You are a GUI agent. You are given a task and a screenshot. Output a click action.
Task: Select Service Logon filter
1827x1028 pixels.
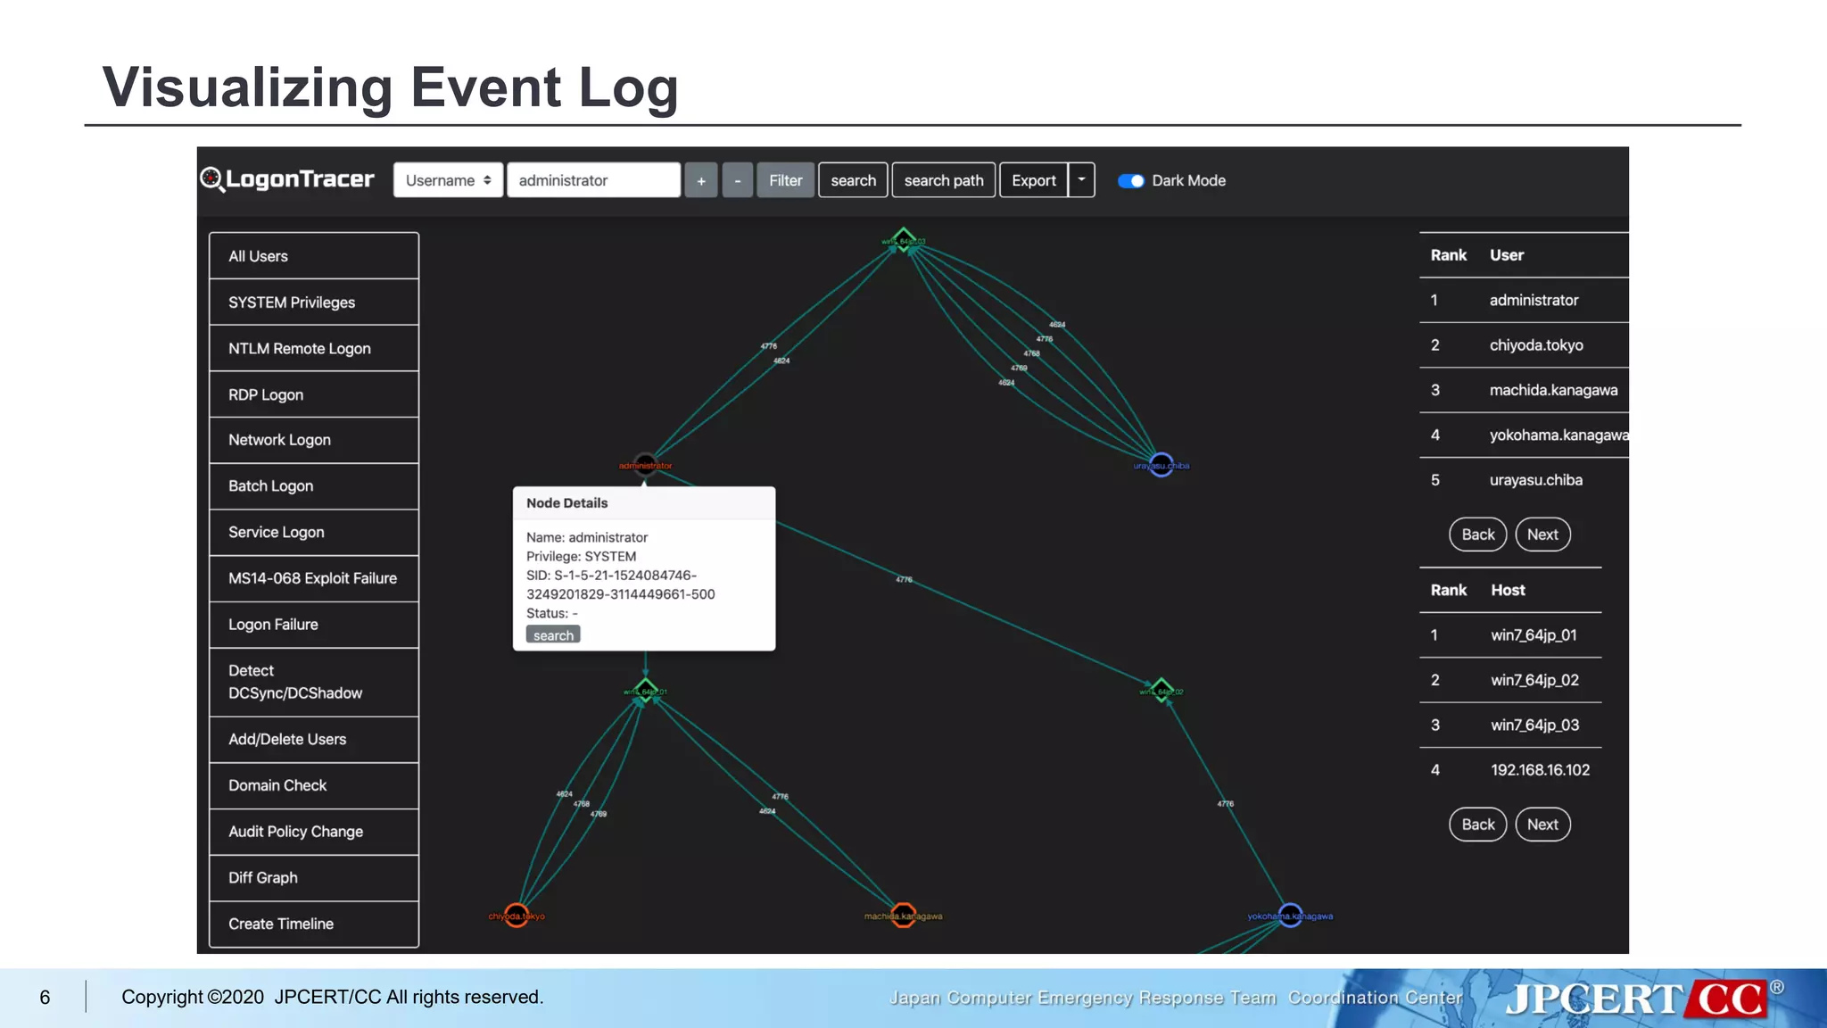314,533
